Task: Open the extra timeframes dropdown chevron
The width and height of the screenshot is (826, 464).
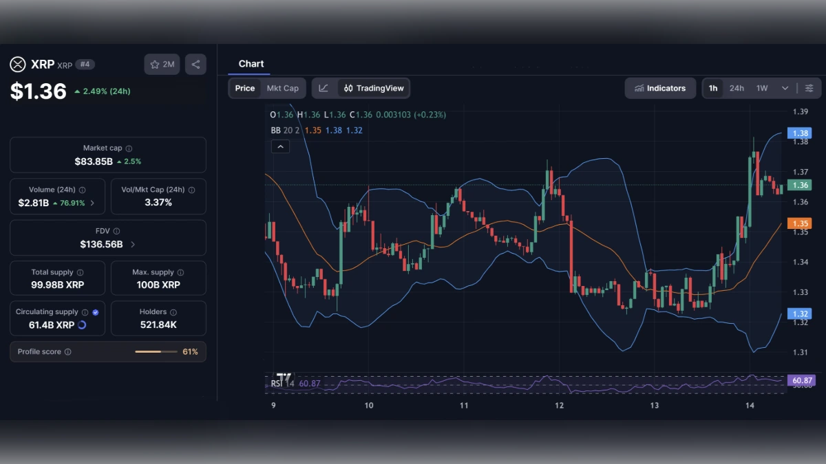Action: [785, 88]
